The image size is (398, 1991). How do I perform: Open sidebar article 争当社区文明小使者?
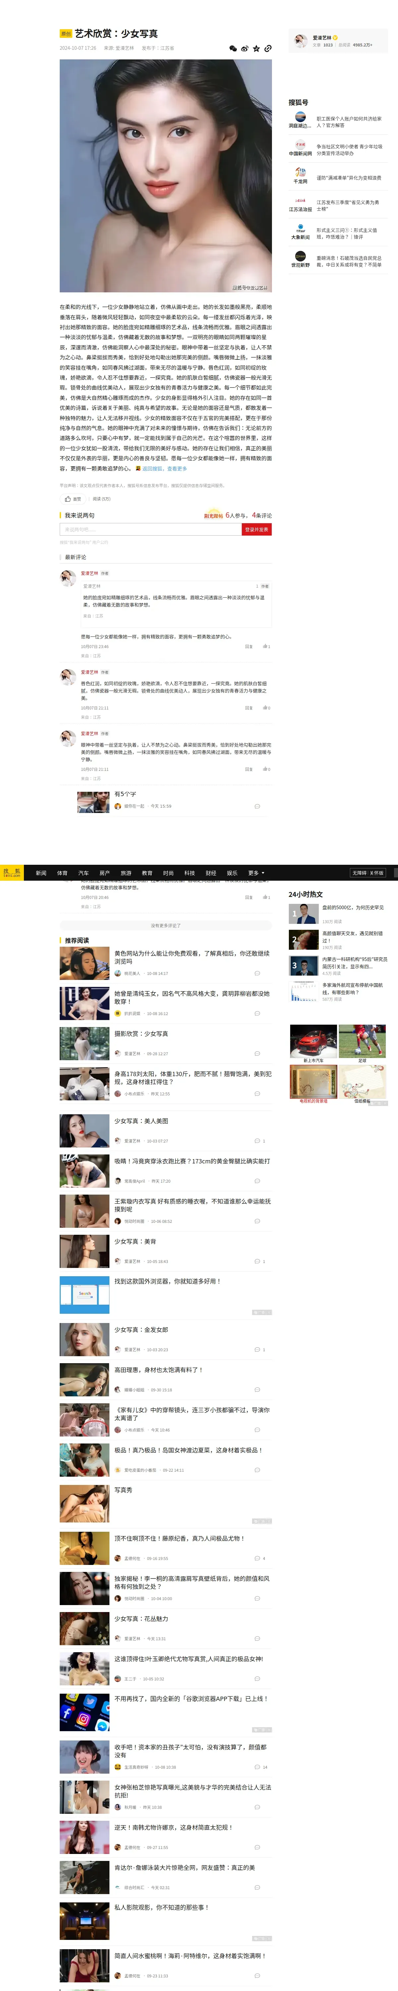(349, 150)
